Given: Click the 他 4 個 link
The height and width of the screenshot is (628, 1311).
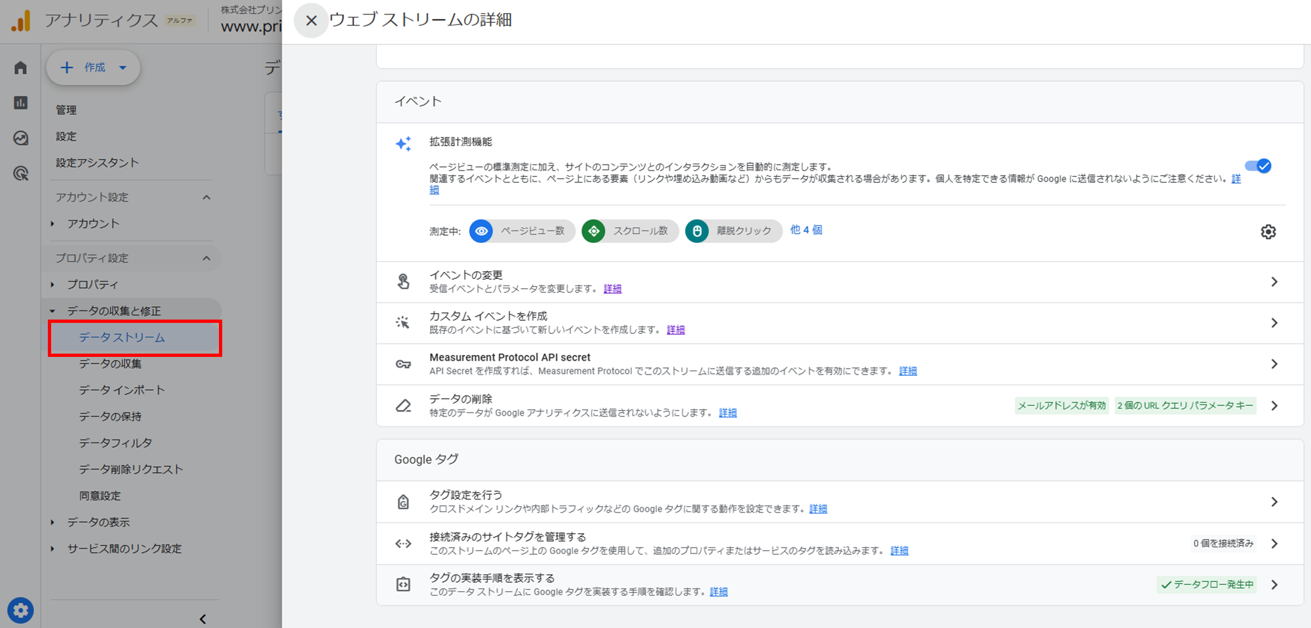Looking at the screenshot, I should pos(806,230).
